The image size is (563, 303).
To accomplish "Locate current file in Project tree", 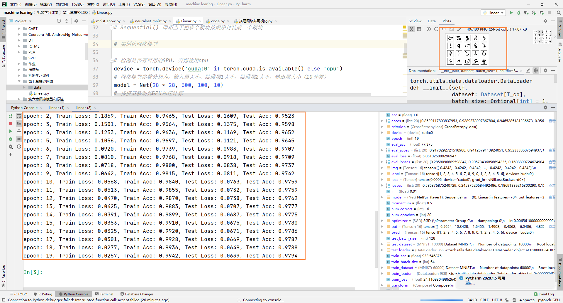I will click(x=59, y=21).
